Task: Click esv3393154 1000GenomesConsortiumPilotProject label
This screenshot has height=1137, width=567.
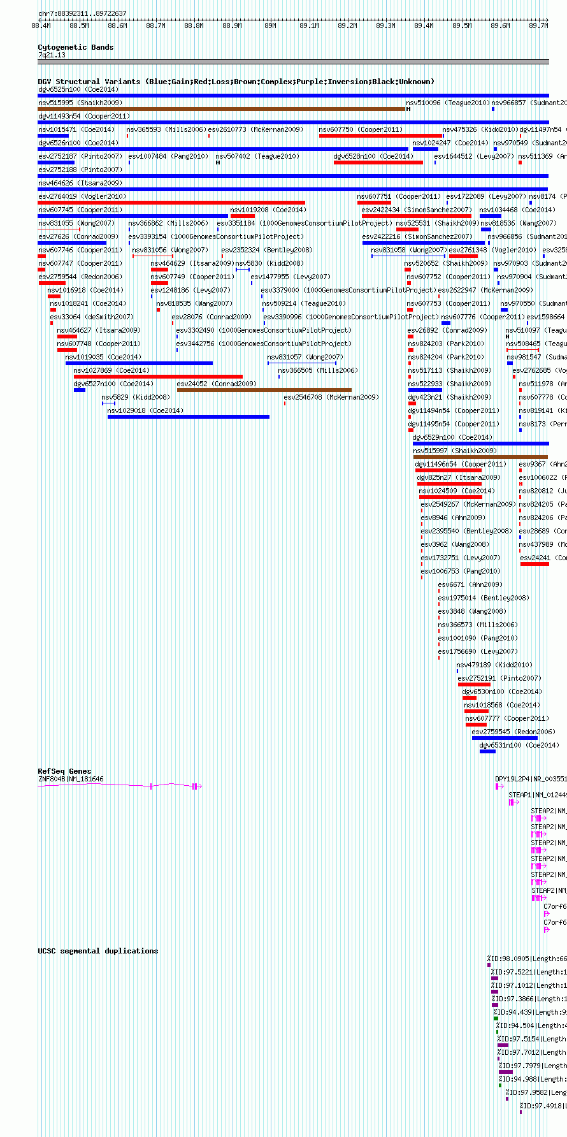Action: [x=216, y=237]
